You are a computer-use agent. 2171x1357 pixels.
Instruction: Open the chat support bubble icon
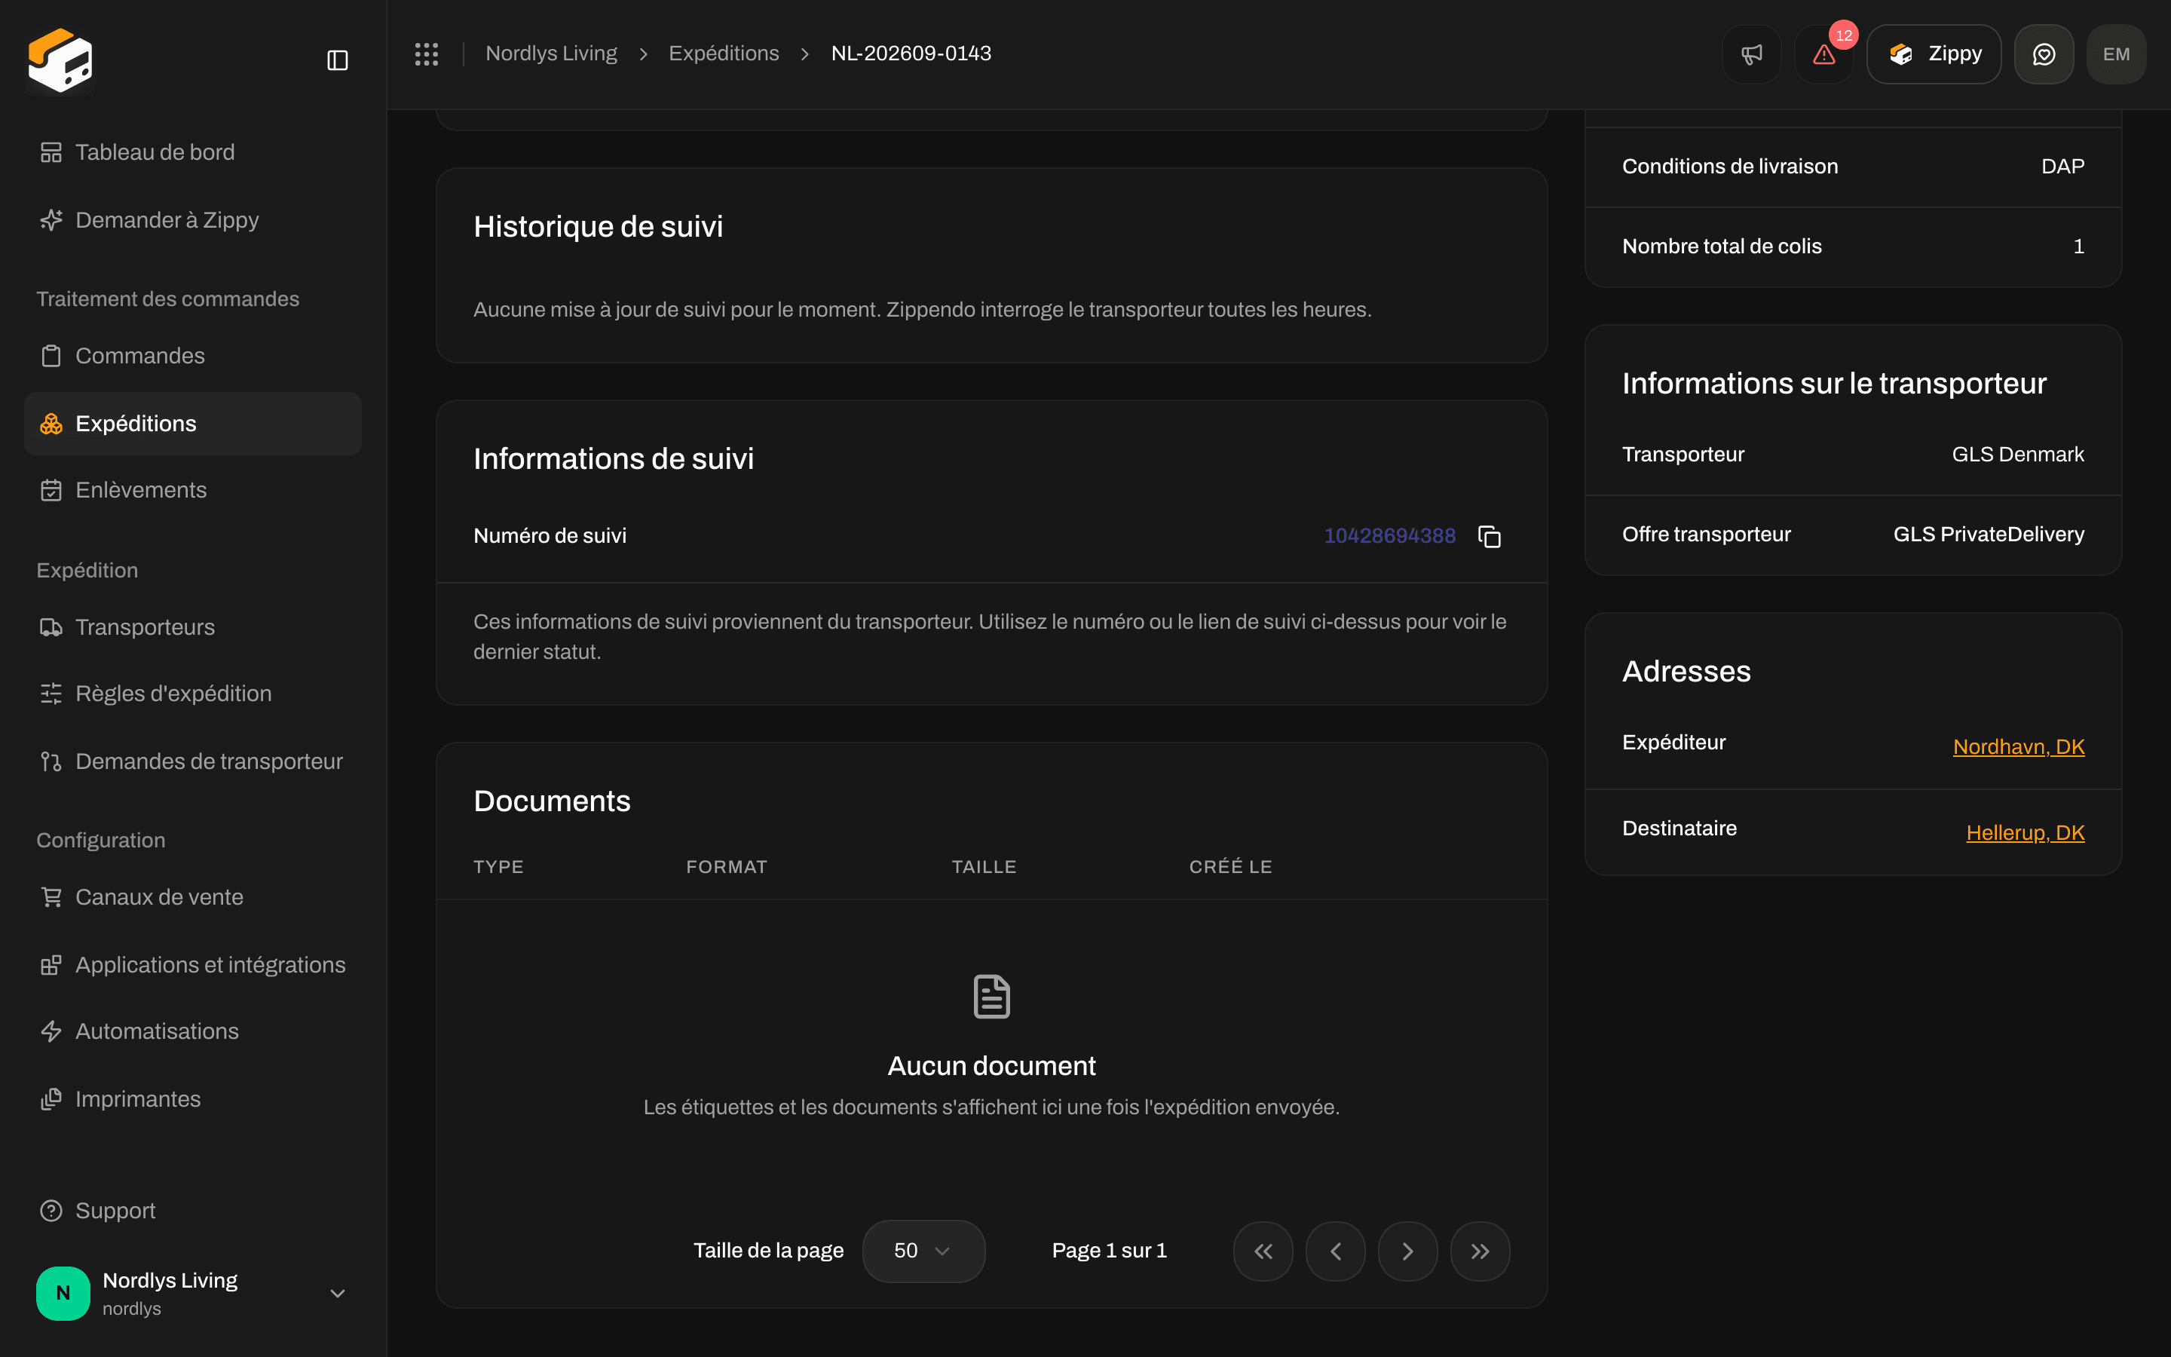2044,54
